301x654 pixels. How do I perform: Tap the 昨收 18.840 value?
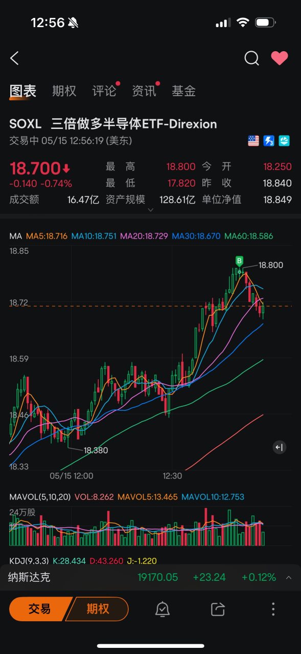pyautogui.click(x=277, y=183)
